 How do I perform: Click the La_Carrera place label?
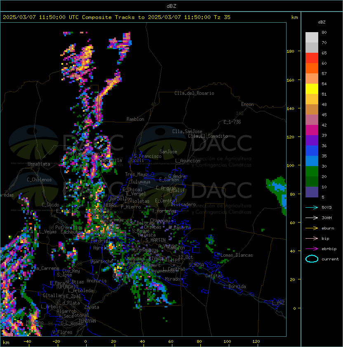[x=47, y=268]
